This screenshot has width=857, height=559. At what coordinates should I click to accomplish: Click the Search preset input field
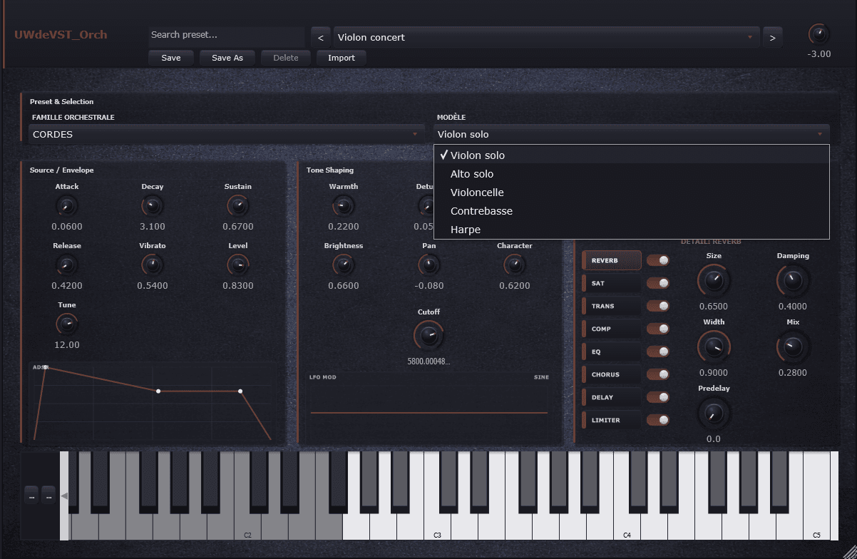point(225,35)
